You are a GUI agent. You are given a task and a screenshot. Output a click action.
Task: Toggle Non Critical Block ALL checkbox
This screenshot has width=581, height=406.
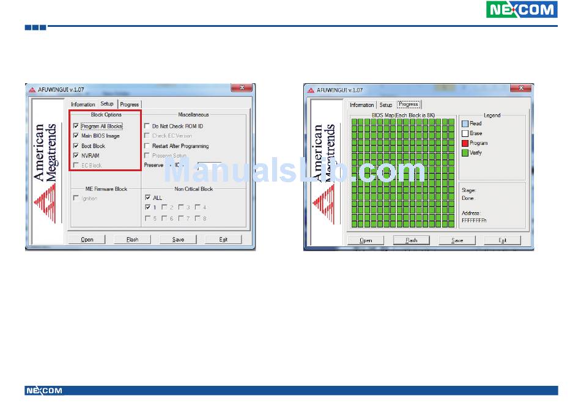(148, 197)
